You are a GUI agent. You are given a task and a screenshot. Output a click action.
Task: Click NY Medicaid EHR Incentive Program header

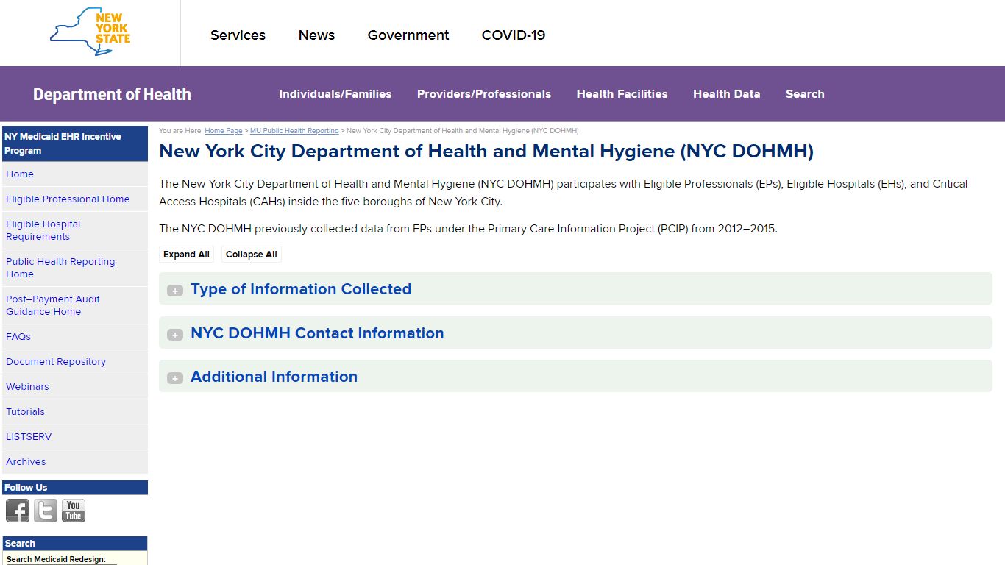(x=75, y=143)
